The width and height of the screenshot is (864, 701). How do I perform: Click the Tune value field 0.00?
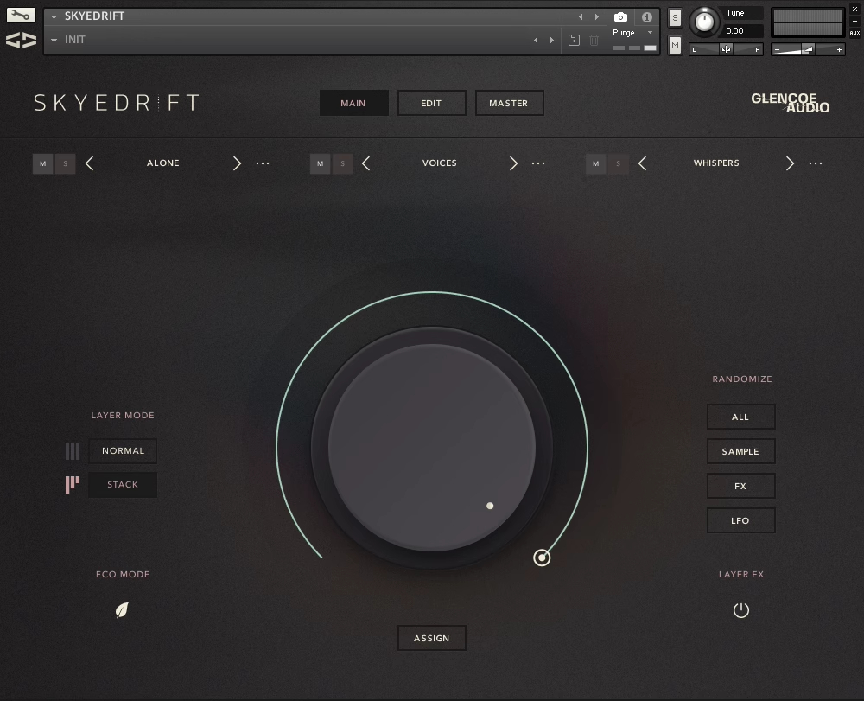pyautogui.click(x=743, y=31)
